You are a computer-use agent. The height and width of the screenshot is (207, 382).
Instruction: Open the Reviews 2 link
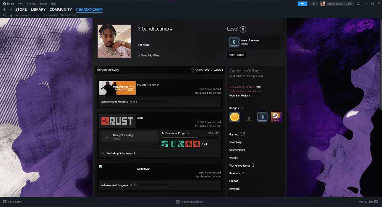coord(236,173)
